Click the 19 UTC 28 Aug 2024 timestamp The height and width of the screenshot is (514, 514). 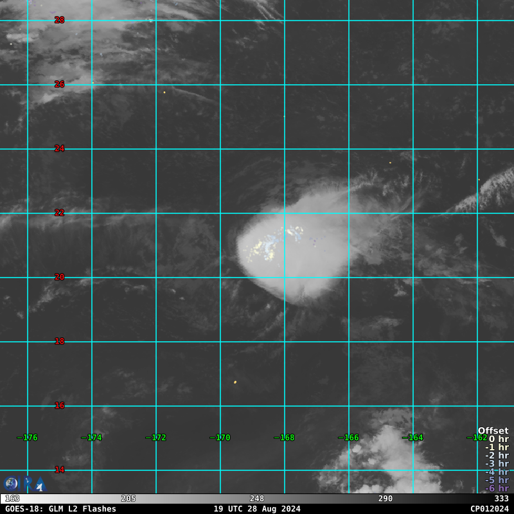(x=257, y=509)
